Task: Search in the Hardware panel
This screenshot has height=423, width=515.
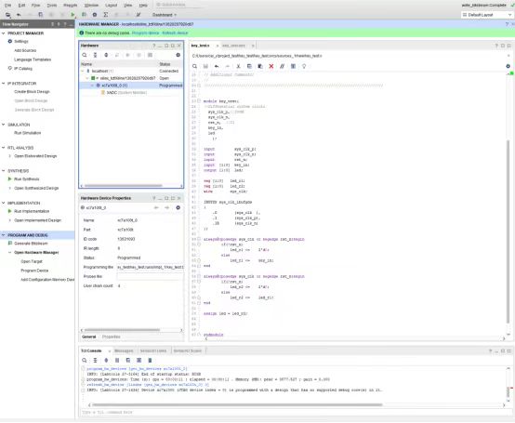Action: (x=85, y=55)
